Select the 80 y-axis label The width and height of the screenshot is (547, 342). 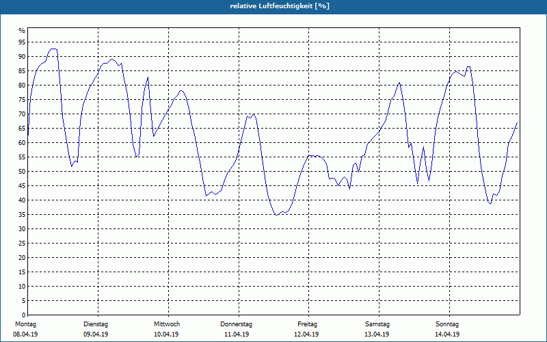(22, 85)
